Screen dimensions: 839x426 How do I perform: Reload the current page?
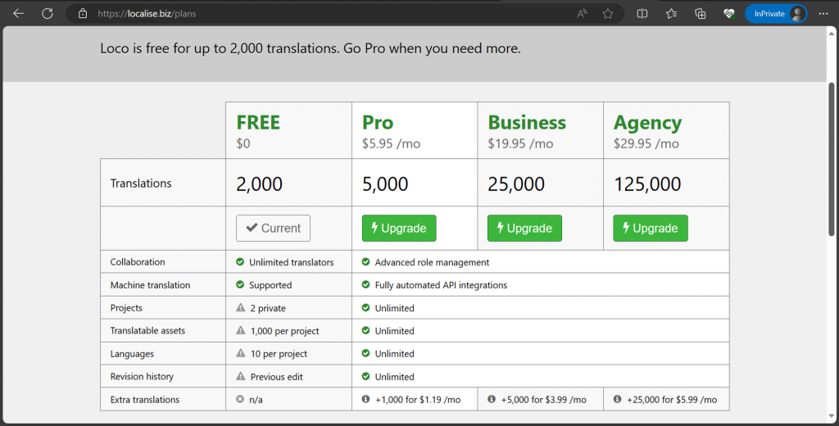(48, 14)
